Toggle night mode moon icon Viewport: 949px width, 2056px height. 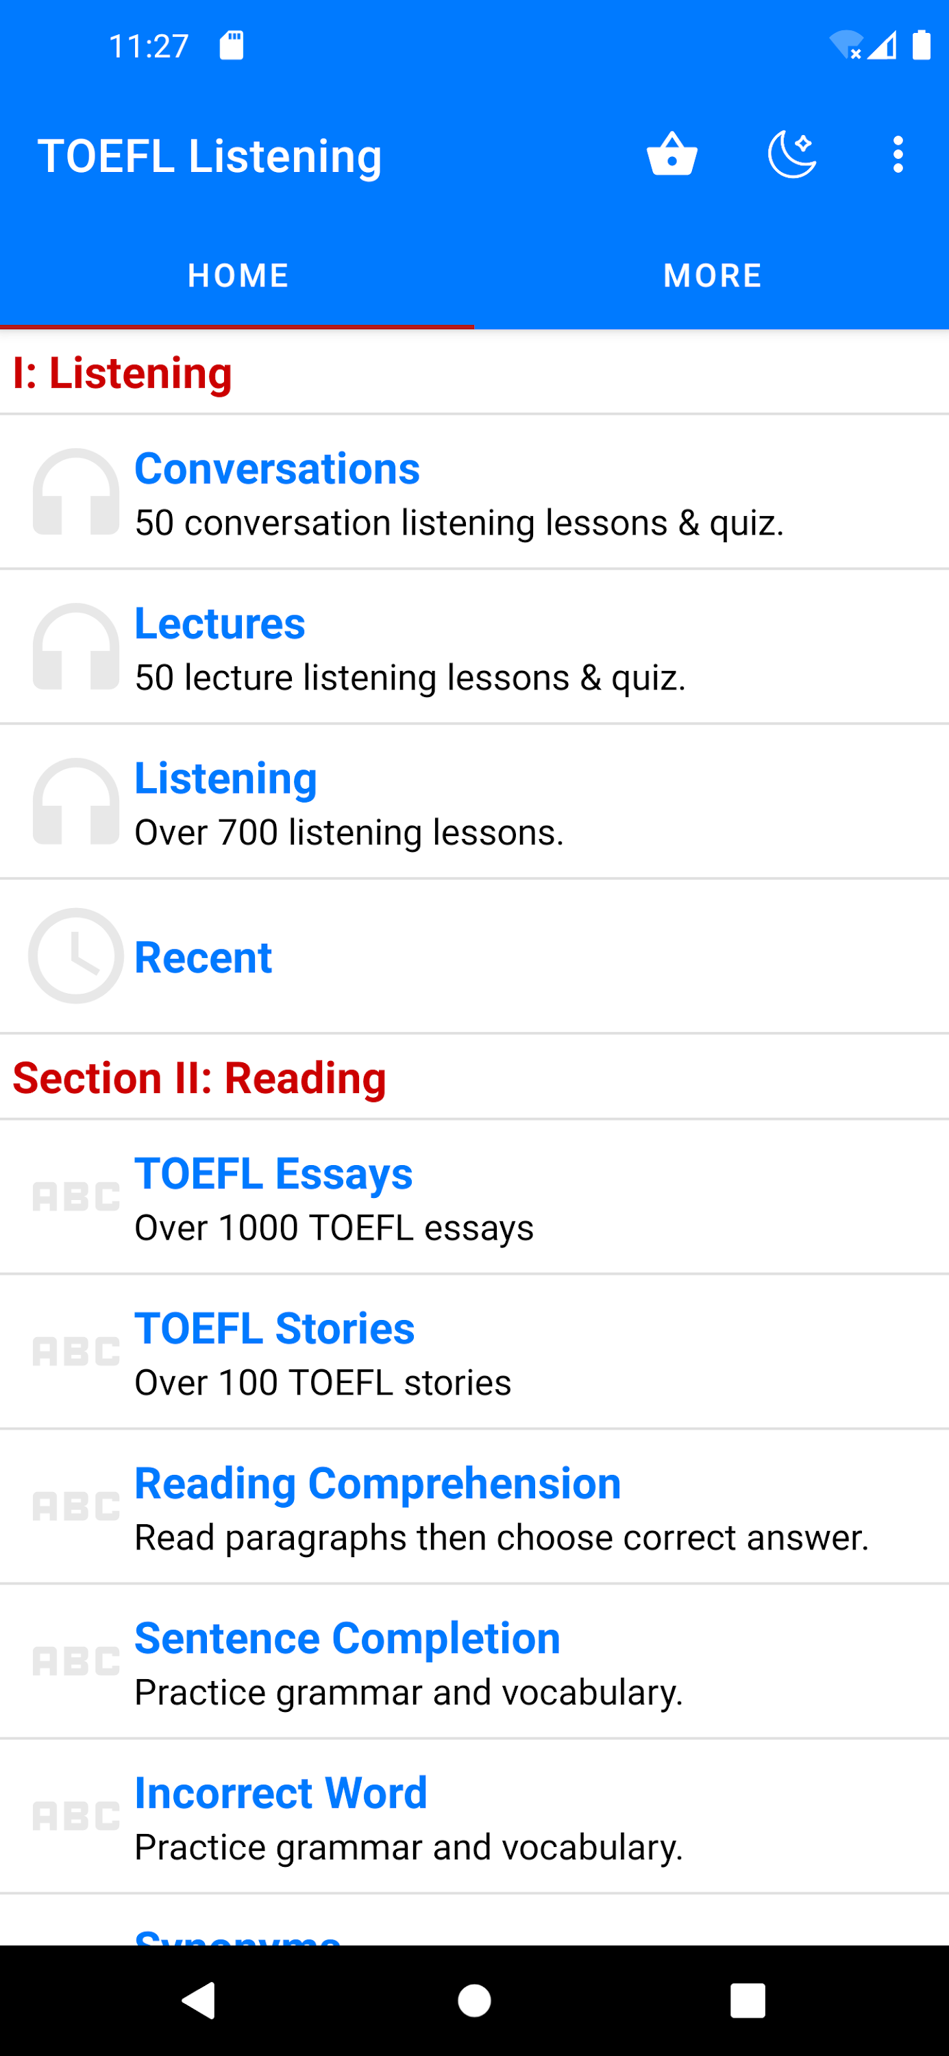[791, 154]
